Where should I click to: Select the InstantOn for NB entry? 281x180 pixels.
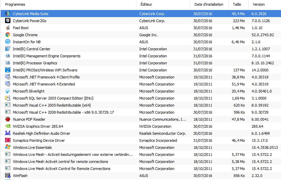point(27,42)
